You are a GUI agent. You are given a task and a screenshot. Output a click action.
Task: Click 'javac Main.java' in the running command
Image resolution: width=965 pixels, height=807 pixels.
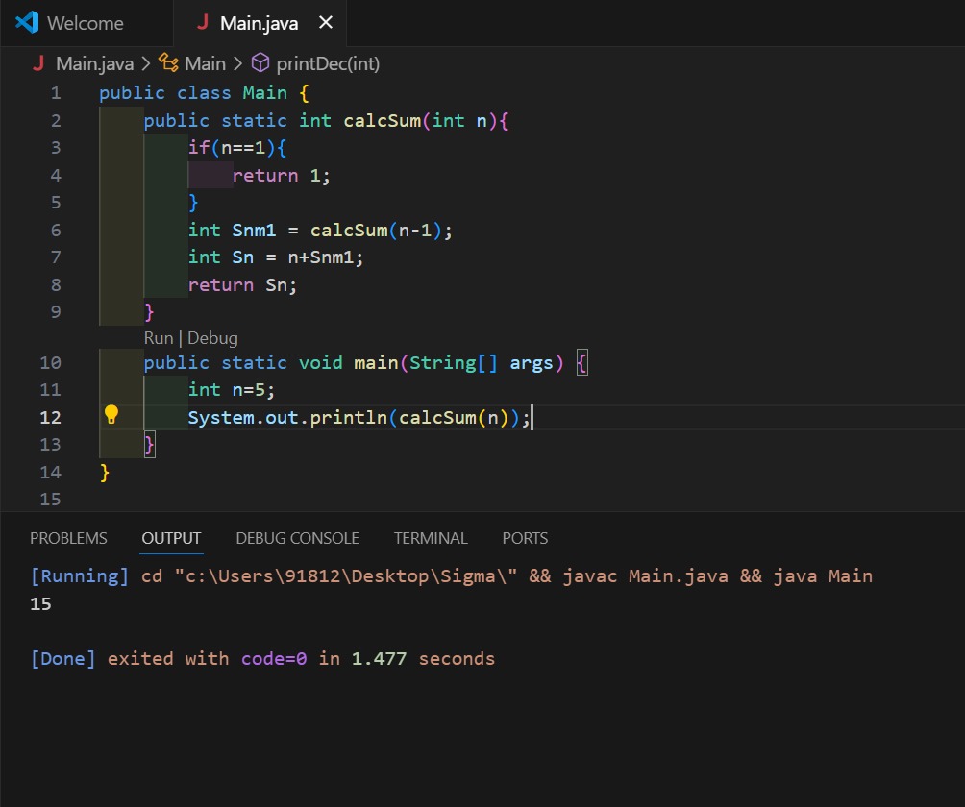646,575
